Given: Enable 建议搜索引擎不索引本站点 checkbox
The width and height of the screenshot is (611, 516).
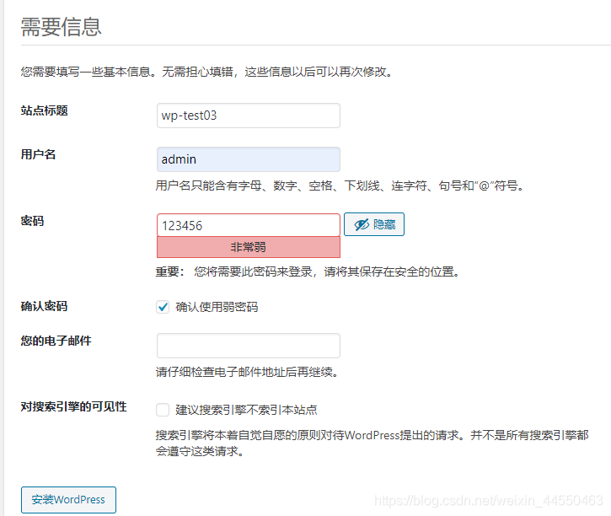Looking at the screenshot, I should (x=163, y=410).
